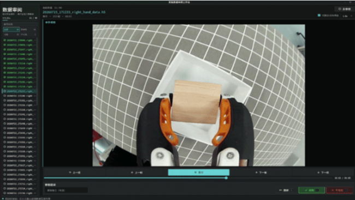The image size is (355, 200).
Task: Click the gripper camera video preview
Action: pos(199,95)
